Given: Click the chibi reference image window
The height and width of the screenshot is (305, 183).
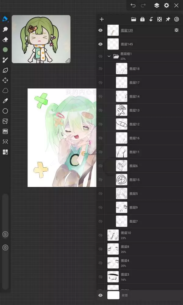Looking at the screenshot, I should point(41,39).
